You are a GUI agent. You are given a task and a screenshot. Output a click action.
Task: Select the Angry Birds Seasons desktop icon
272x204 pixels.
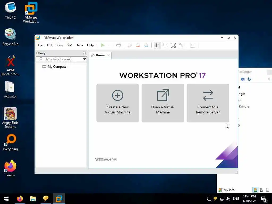[10, 118]
